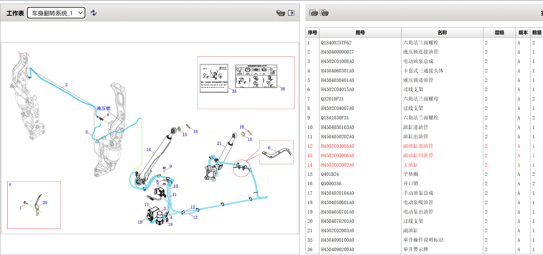Click the 液压锁 label in the diagram
The height and width of the screenshot is (255, 543).
coord(103,108)
